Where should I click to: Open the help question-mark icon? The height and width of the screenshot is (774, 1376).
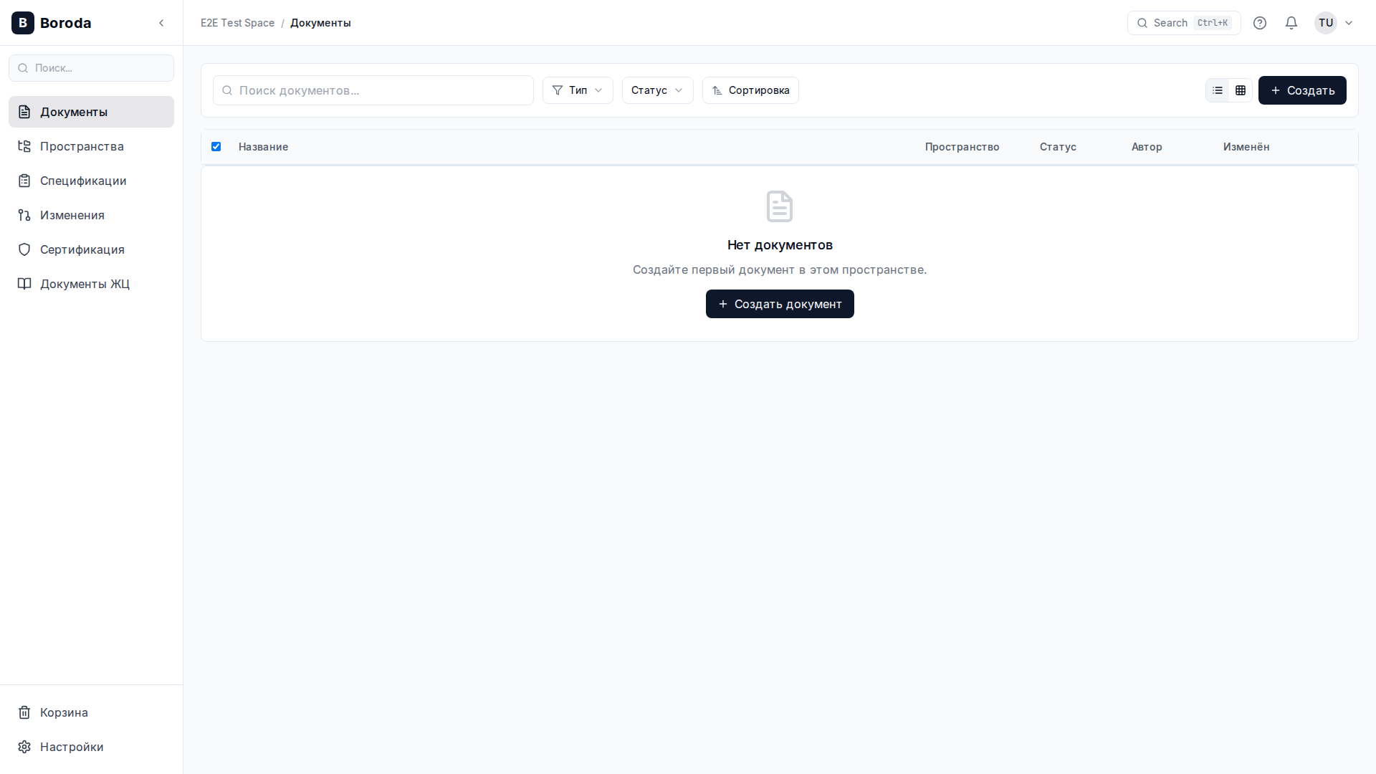pyautogui.click(x=1260, y=23)
